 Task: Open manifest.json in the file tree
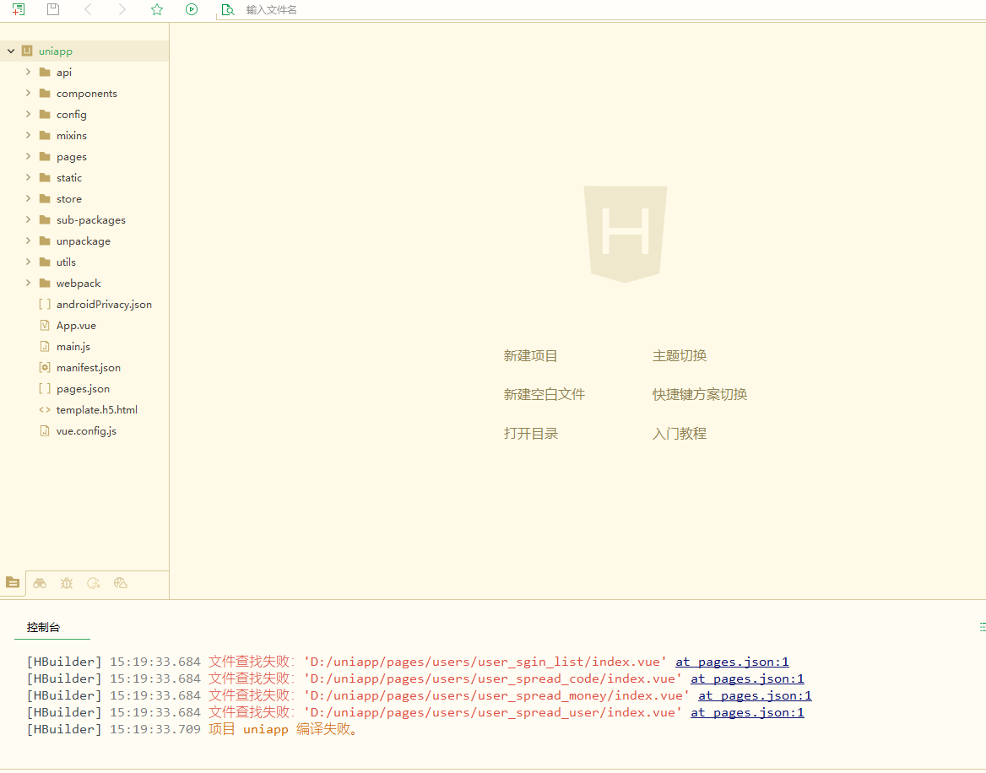tap(88, 368)
